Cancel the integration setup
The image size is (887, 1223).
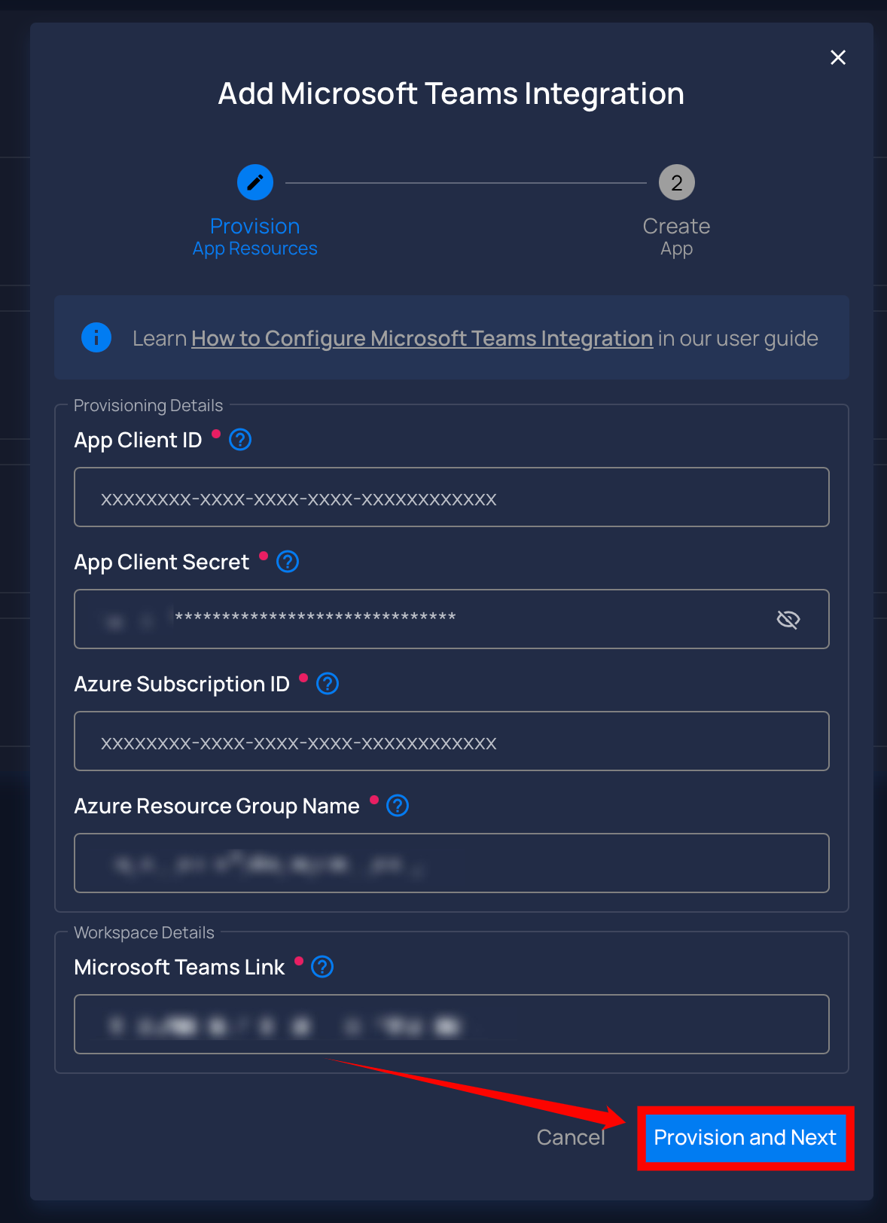[x=571, y=1137]
